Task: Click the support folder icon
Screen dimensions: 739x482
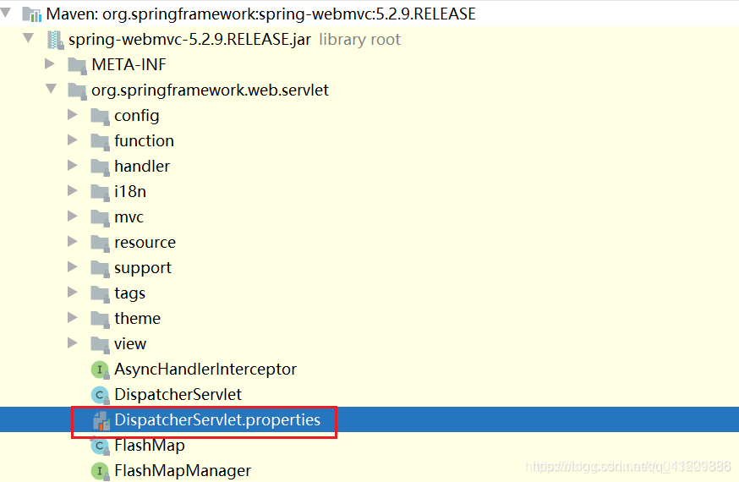Action: [x=100, y=268]
